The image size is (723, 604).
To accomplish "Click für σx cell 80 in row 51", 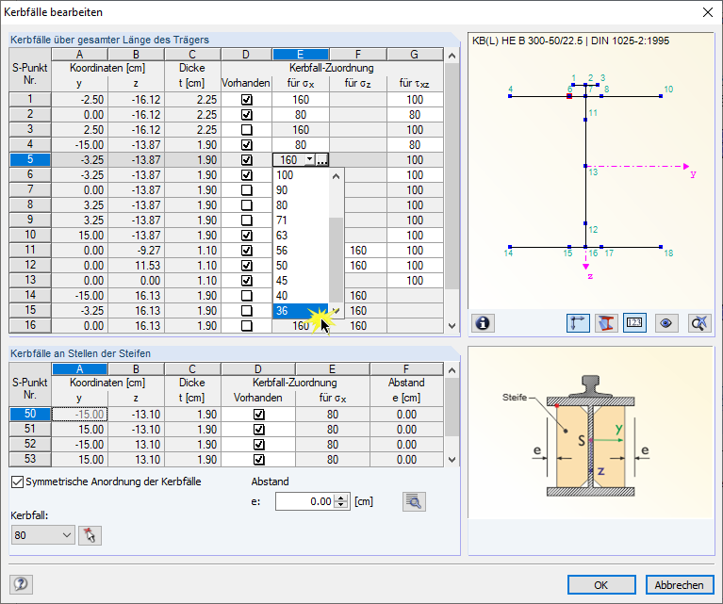I will coord(333,430).
